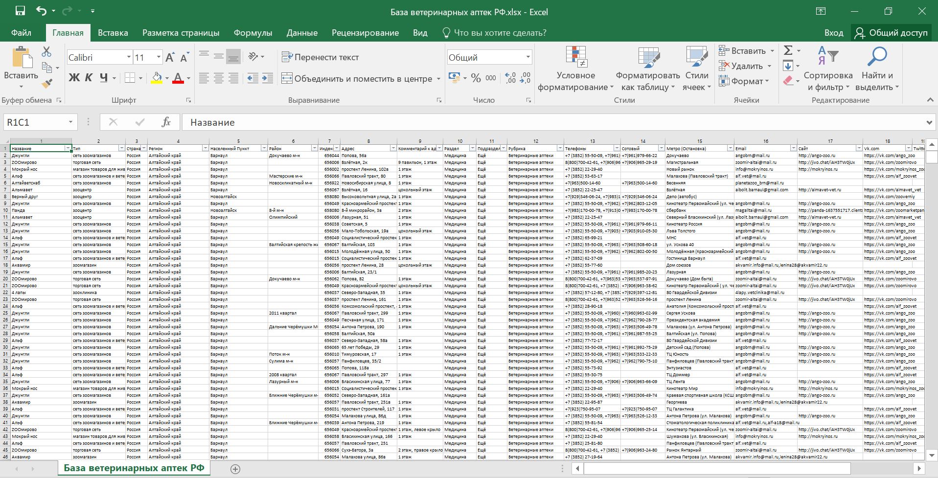This screenshot has width=938, height=478.
Task: Click the R1C1 name box field
Action: pyautogui.click(x=34, y=122)
